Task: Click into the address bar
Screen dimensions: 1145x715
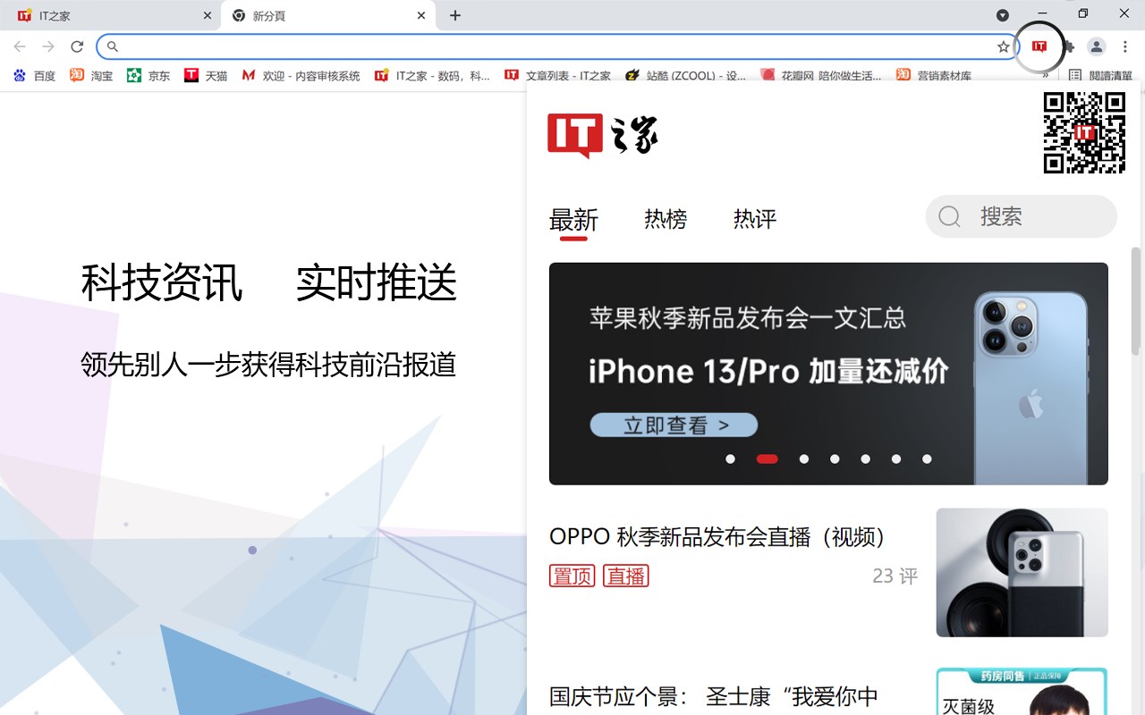Action: coord(556,46)
